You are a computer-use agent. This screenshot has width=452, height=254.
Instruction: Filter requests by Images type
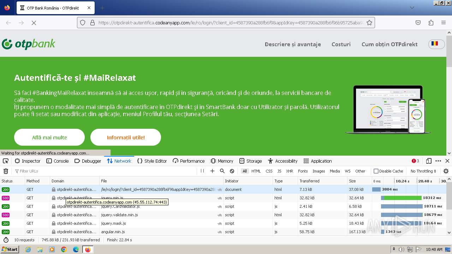click(x=319, y=171)
